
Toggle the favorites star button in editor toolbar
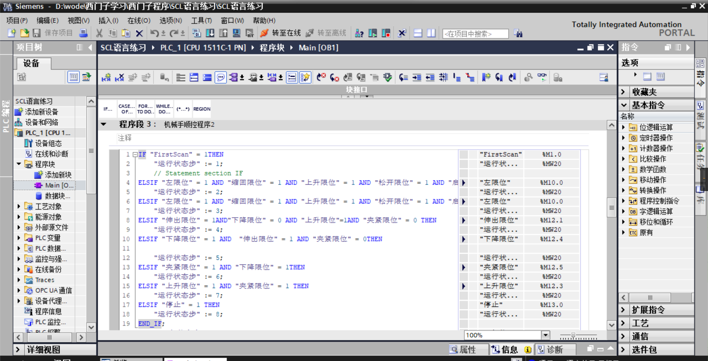[x=305, y=77]
